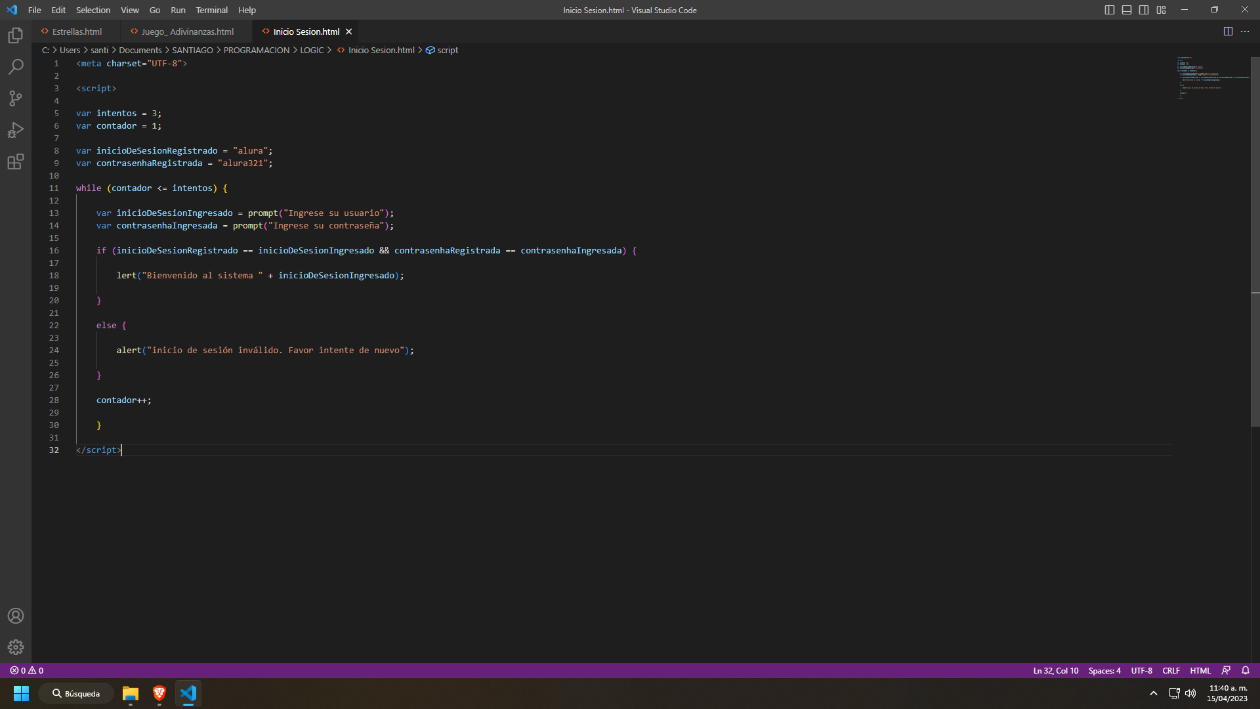
Task: Open the Source Control view
Action: coord(16,98)
